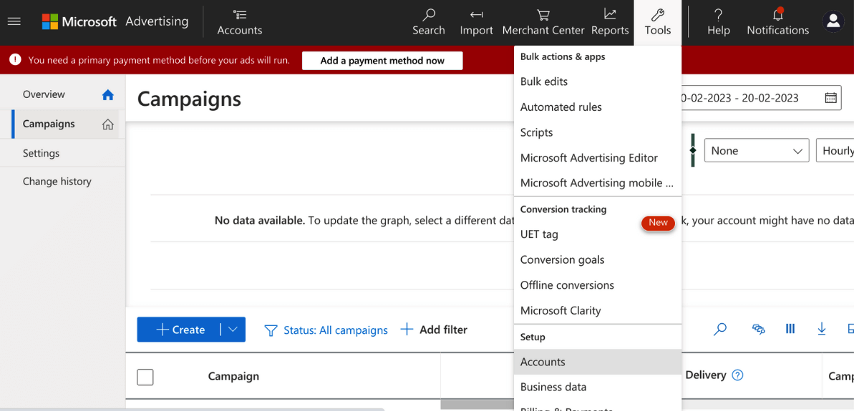Go to Merchant Center
The width and height of the screenshot is (854, 411).
[x=543, y=22]
